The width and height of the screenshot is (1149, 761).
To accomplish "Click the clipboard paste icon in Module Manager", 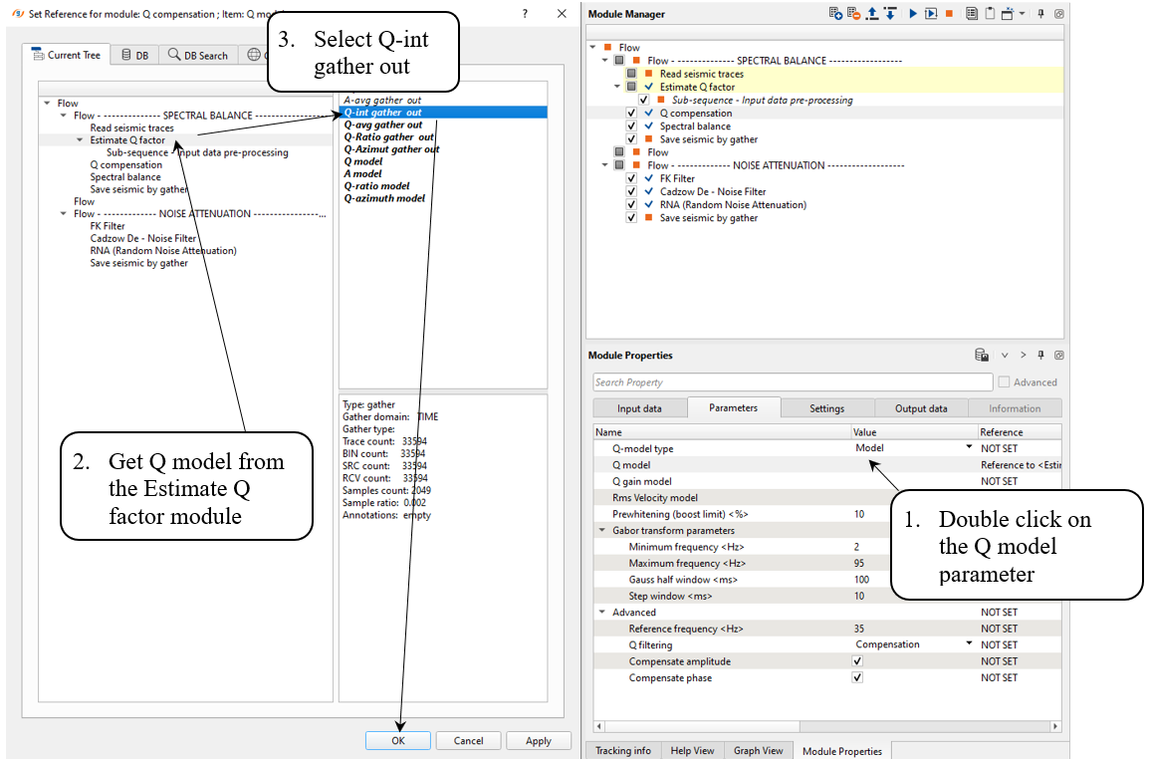I will click(x=990, y=14).
